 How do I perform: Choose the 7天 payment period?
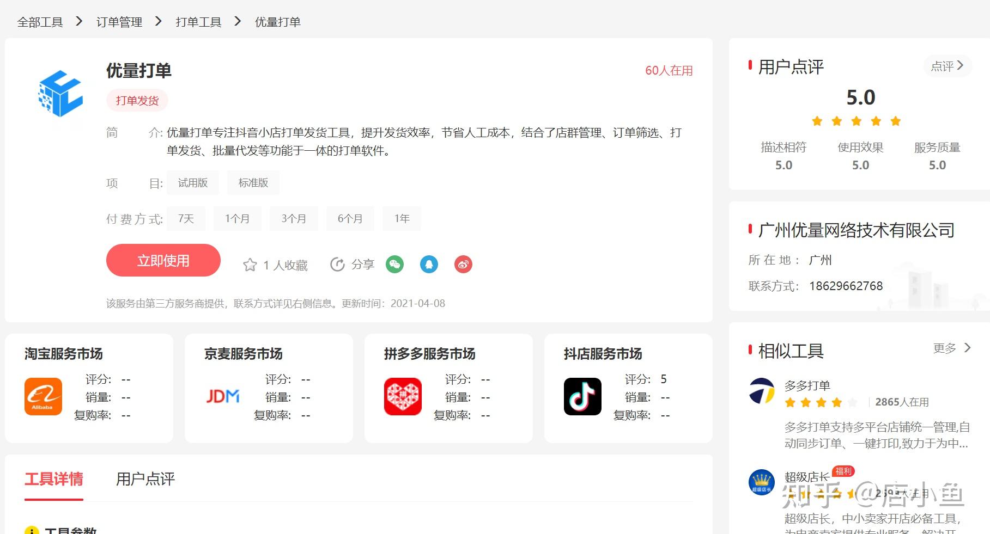pyautogui.click(x=186, y=219)
